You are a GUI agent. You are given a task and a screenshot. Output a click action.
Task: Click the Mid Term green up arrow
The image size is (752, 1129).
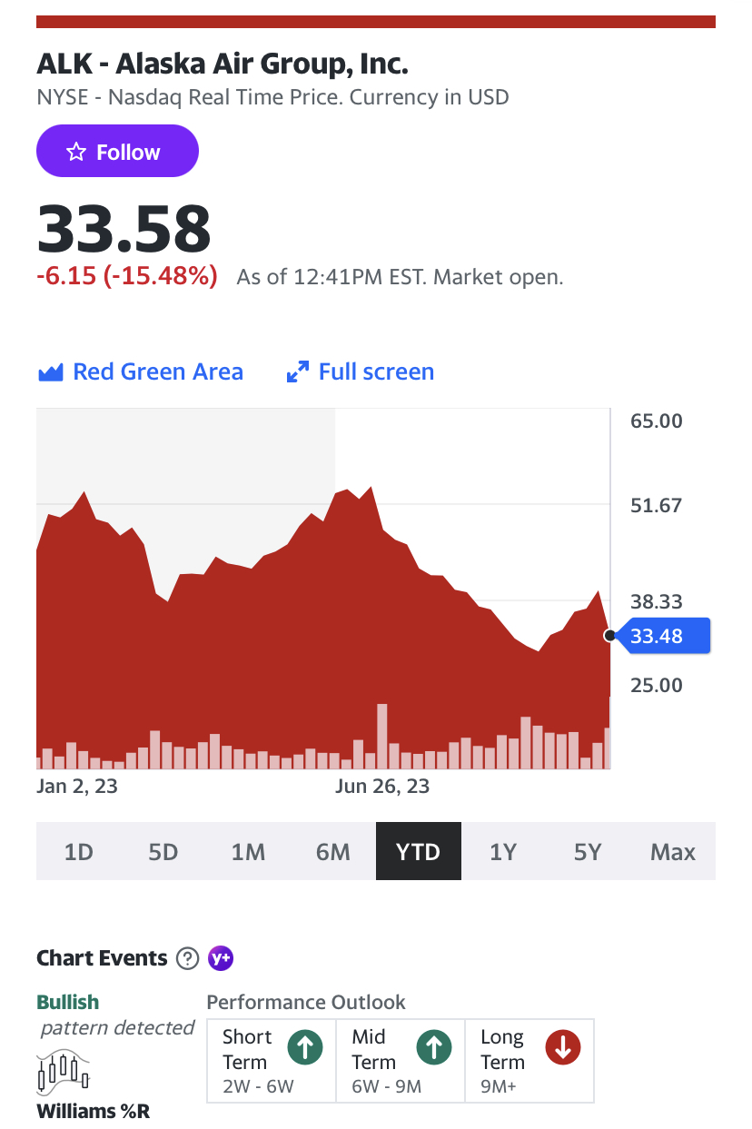point(434,1048)
